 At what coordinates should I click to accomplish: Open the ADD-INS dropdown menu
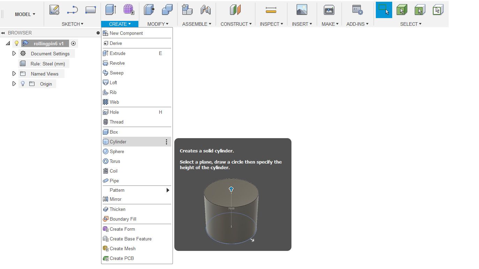click(x=357, y=24)
